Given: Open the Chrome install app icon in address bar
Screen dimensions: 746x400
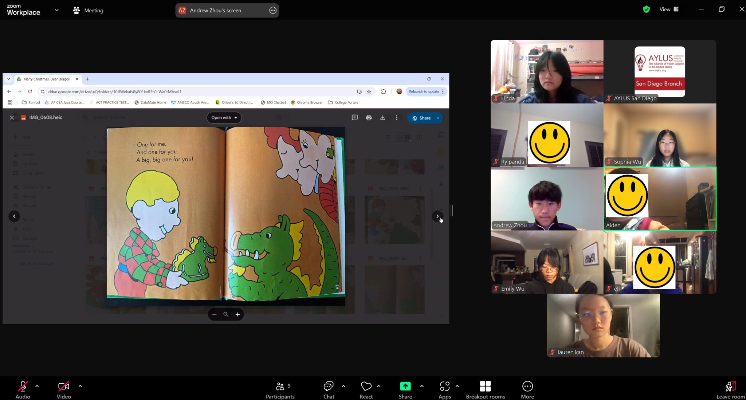Looking at the screenshot, I should click(360, 91).
